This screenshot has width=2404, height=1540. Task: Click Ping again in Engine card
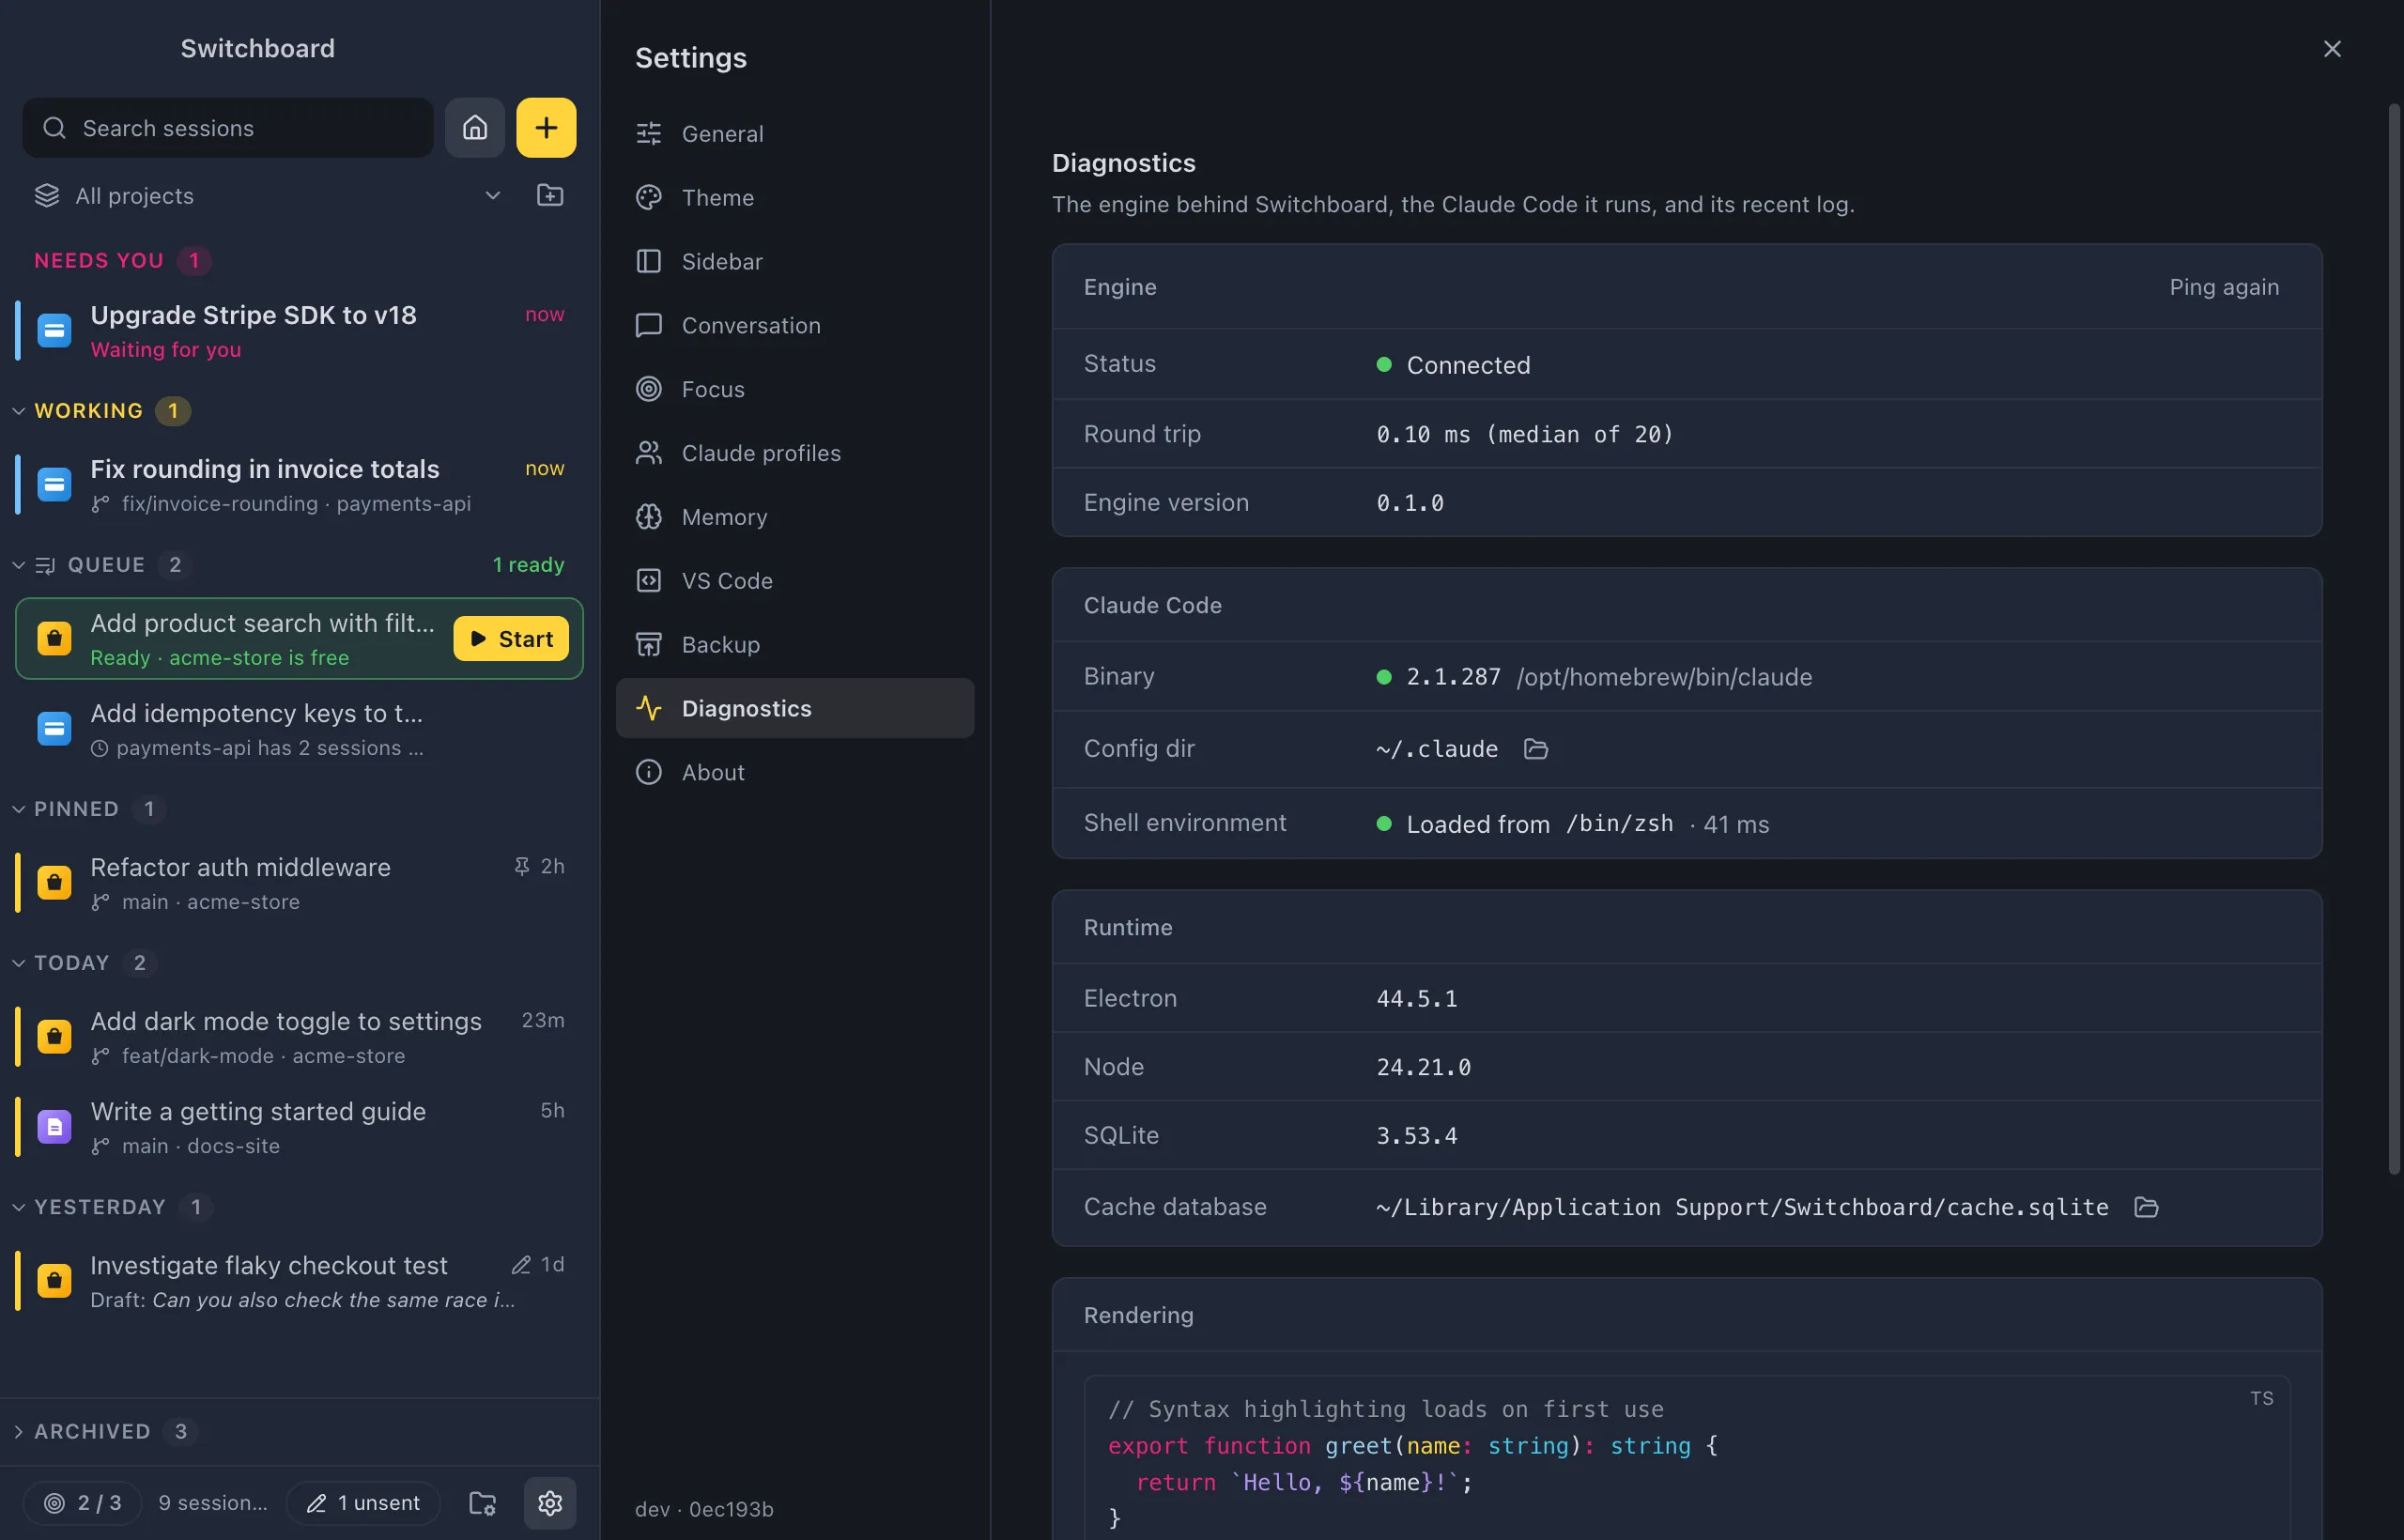pyautogui.click(x=2224, y=287)
